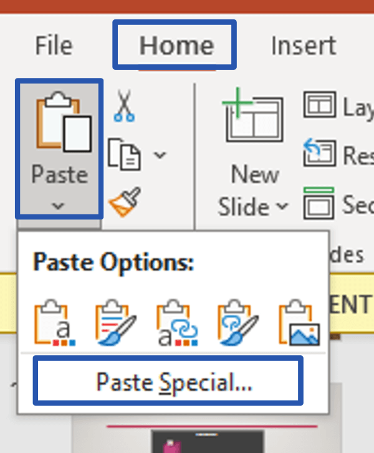Open the Layout slide icon
This screenshot has height=453, width=374.
320,105
